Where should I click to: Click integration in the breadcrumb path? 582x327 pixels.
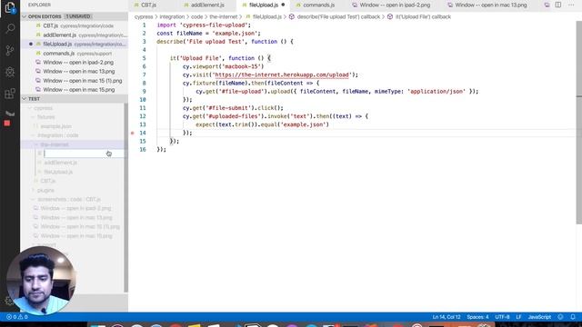[x=172, y=16]
